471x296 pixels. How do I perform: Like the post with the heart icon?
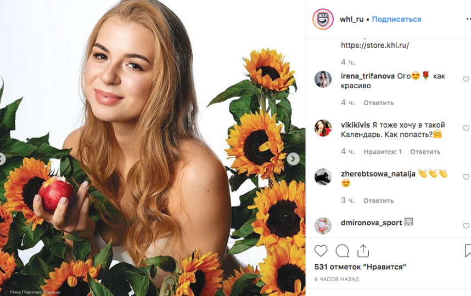pos(321,251)
